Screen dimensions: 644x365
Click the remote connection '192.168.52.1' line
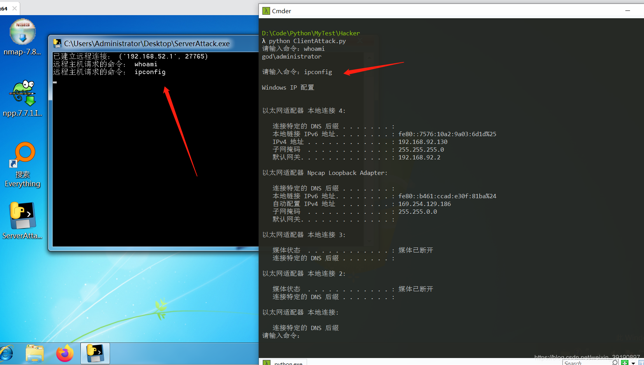pos(131,57)
